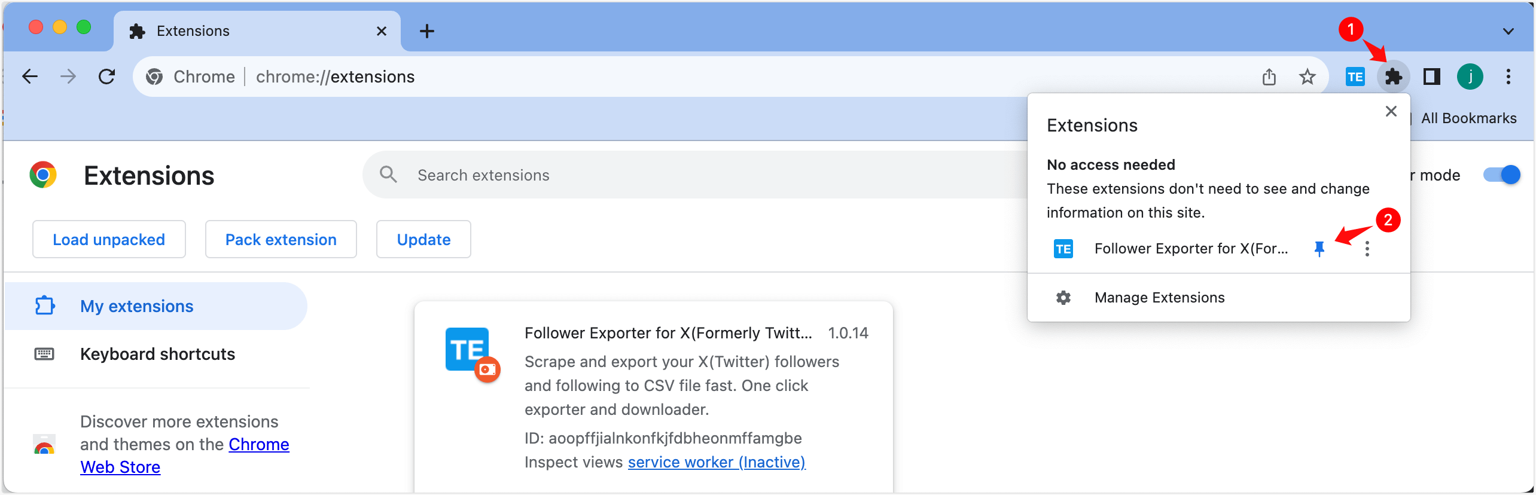Viewport: 1536px width, 495px height.
Task: Open the profile avatar menu
Action: pos(1470,77)
